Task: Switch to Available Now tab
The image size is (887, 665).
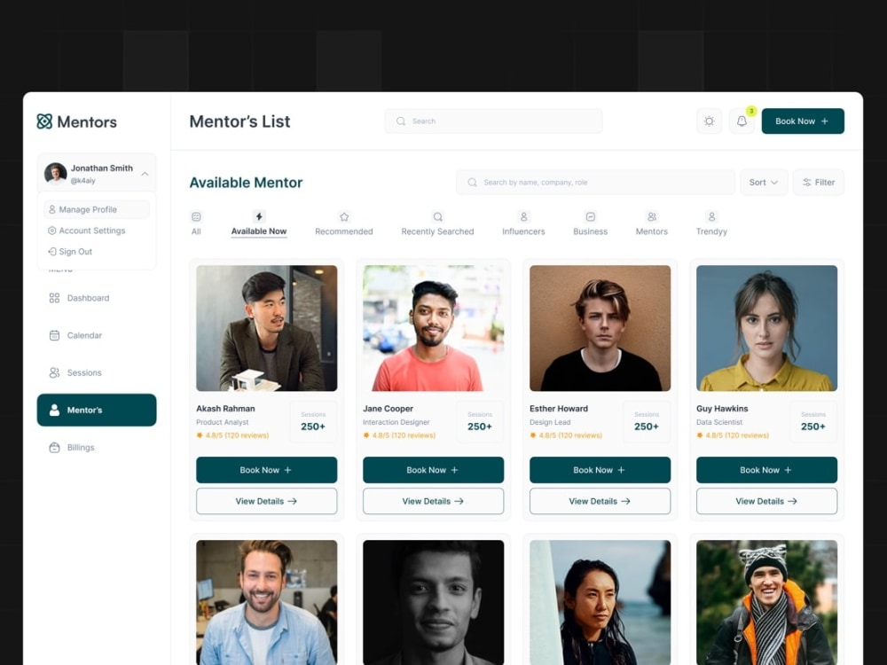Action: tap(259, 224)
